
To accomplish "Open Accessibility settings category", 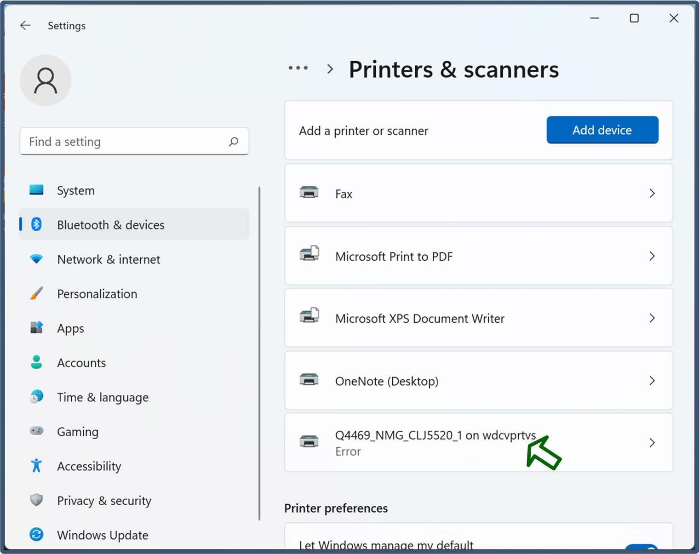I will coord(134,466).
